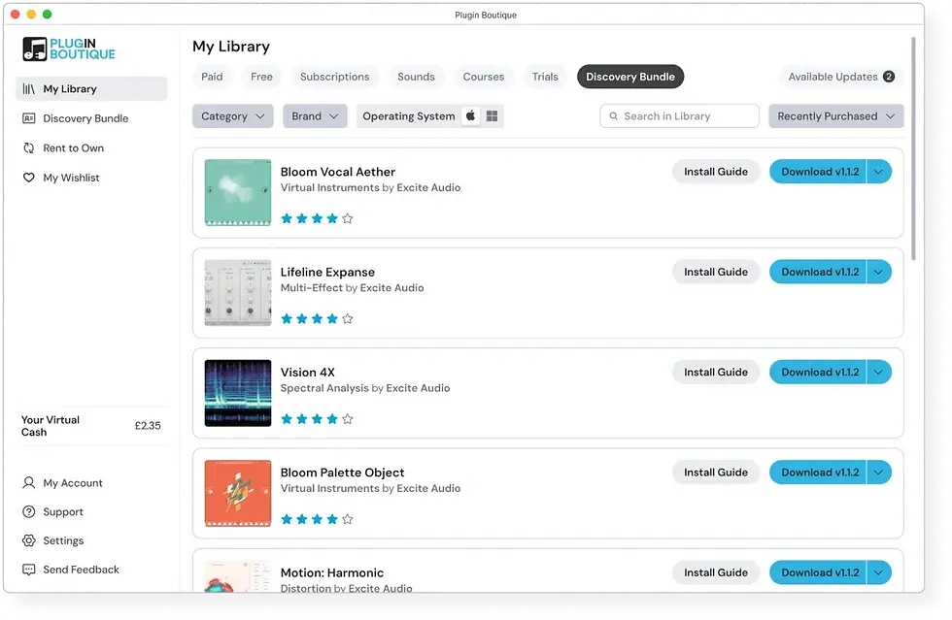The height and width of the screenshot is (620, 952).
Task: Open the Vision 4X spectral thumbnail
Action: (238, 393)
